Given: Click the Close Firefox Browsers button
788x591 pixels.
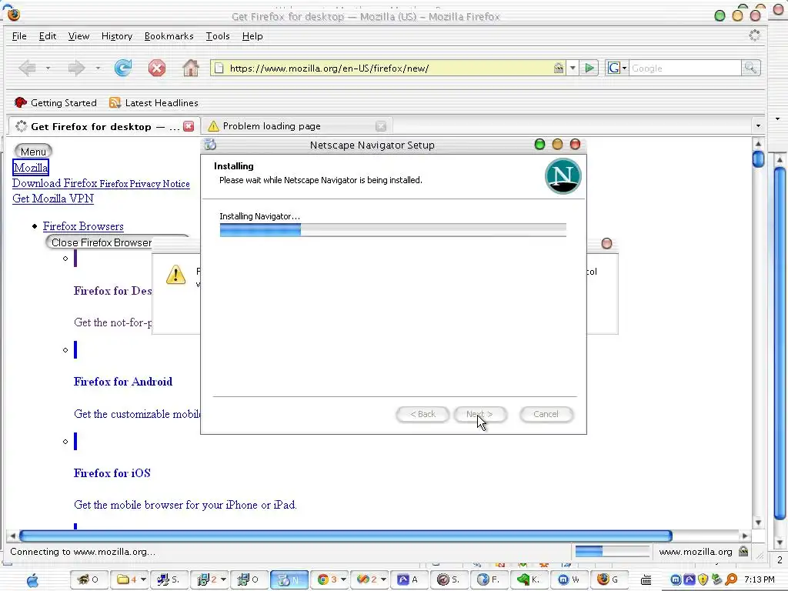Looking at the screenshot, I should click(x=101, y=242).
